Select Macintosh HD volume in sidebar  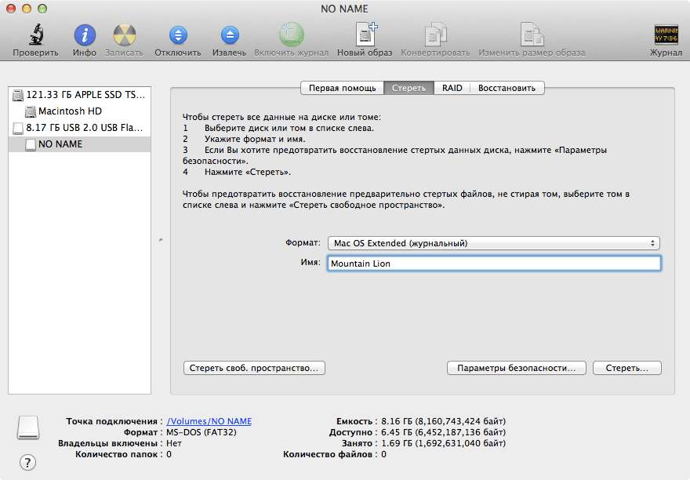(70, 111)
